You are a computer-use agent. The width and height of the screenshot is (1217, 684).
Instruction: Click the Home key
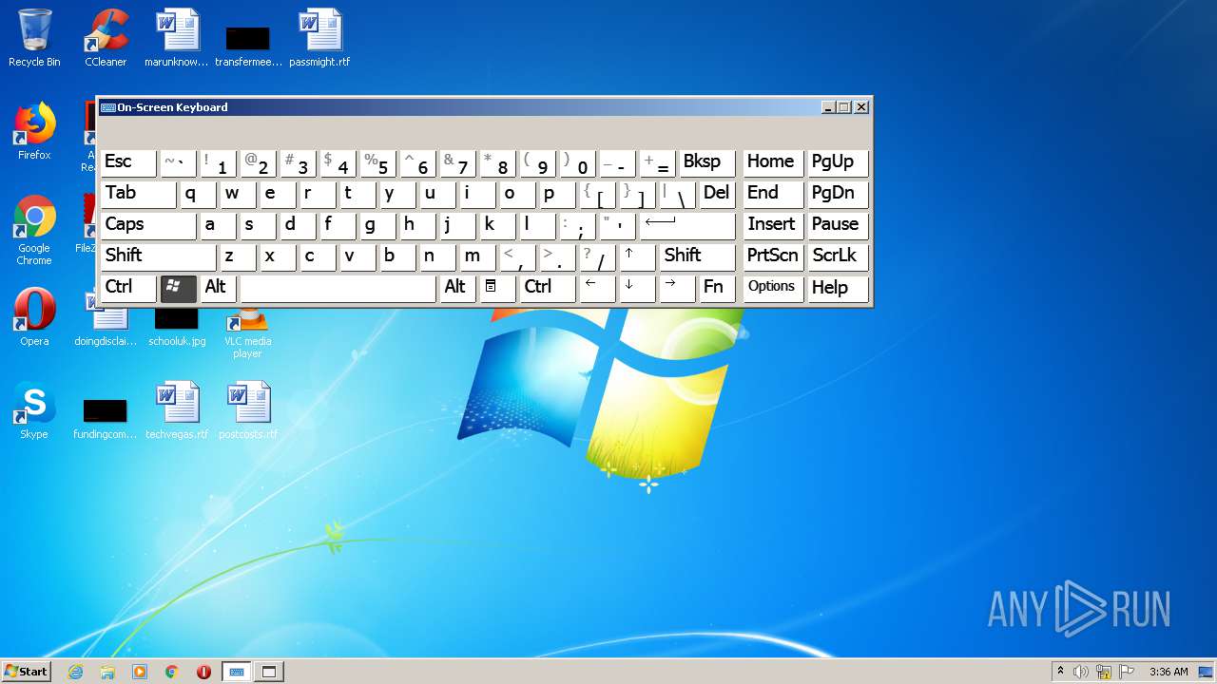pyautogui.click(x=773, y=162)
